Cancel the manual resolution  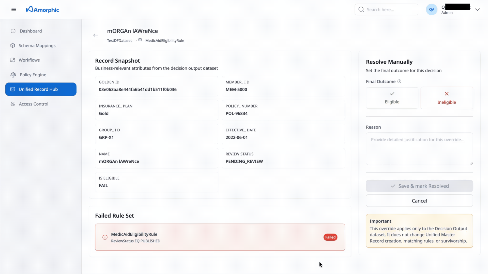[x=419, y=200]
